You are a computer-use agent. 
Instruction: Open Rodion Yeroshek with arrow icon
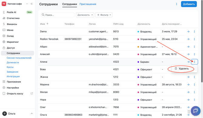pyautogui.click(x=188, y=39)
